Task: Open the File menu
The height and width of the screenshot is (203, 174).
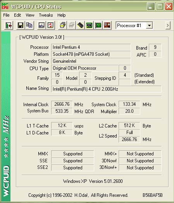Action: click(x=6, y=15)
